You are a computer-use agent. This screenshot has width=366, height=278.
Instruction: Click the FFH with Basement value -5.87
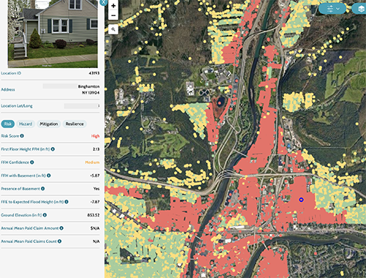click(94, 176)
